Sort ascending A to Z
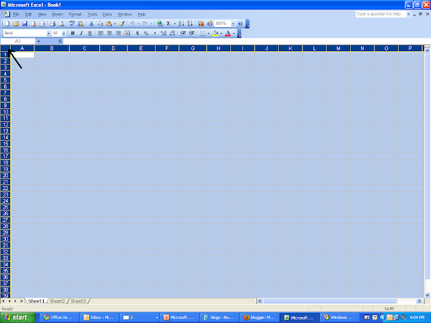The height and width of the screenshot is (323, 431). 181,24
